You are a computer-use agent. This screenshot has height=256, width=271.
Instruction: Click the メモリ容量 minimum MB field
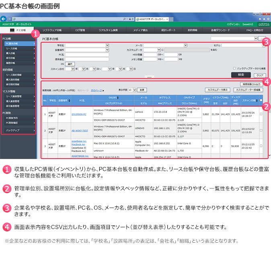tap(150, 59)
